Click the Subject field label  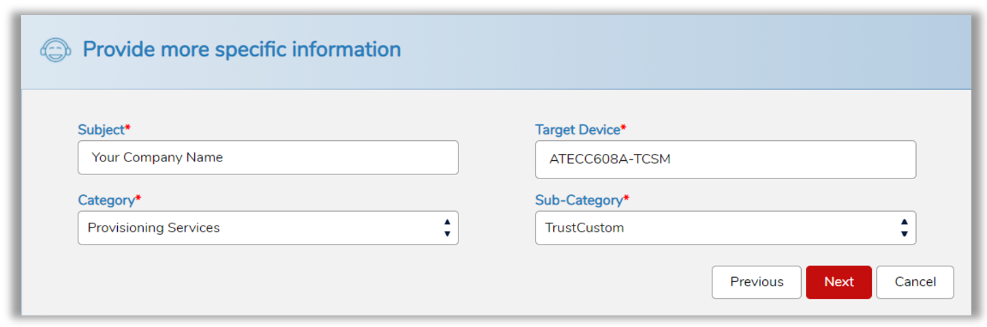(101, 129)
